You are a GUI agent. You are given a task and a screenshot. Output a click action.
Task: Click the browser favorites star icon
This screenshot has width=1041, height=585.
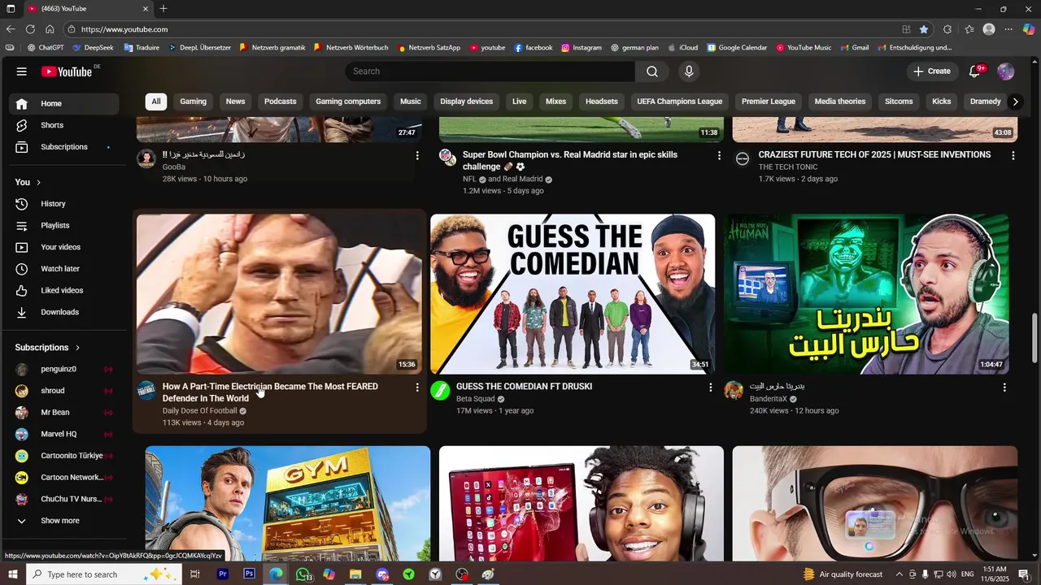point(924,29)
